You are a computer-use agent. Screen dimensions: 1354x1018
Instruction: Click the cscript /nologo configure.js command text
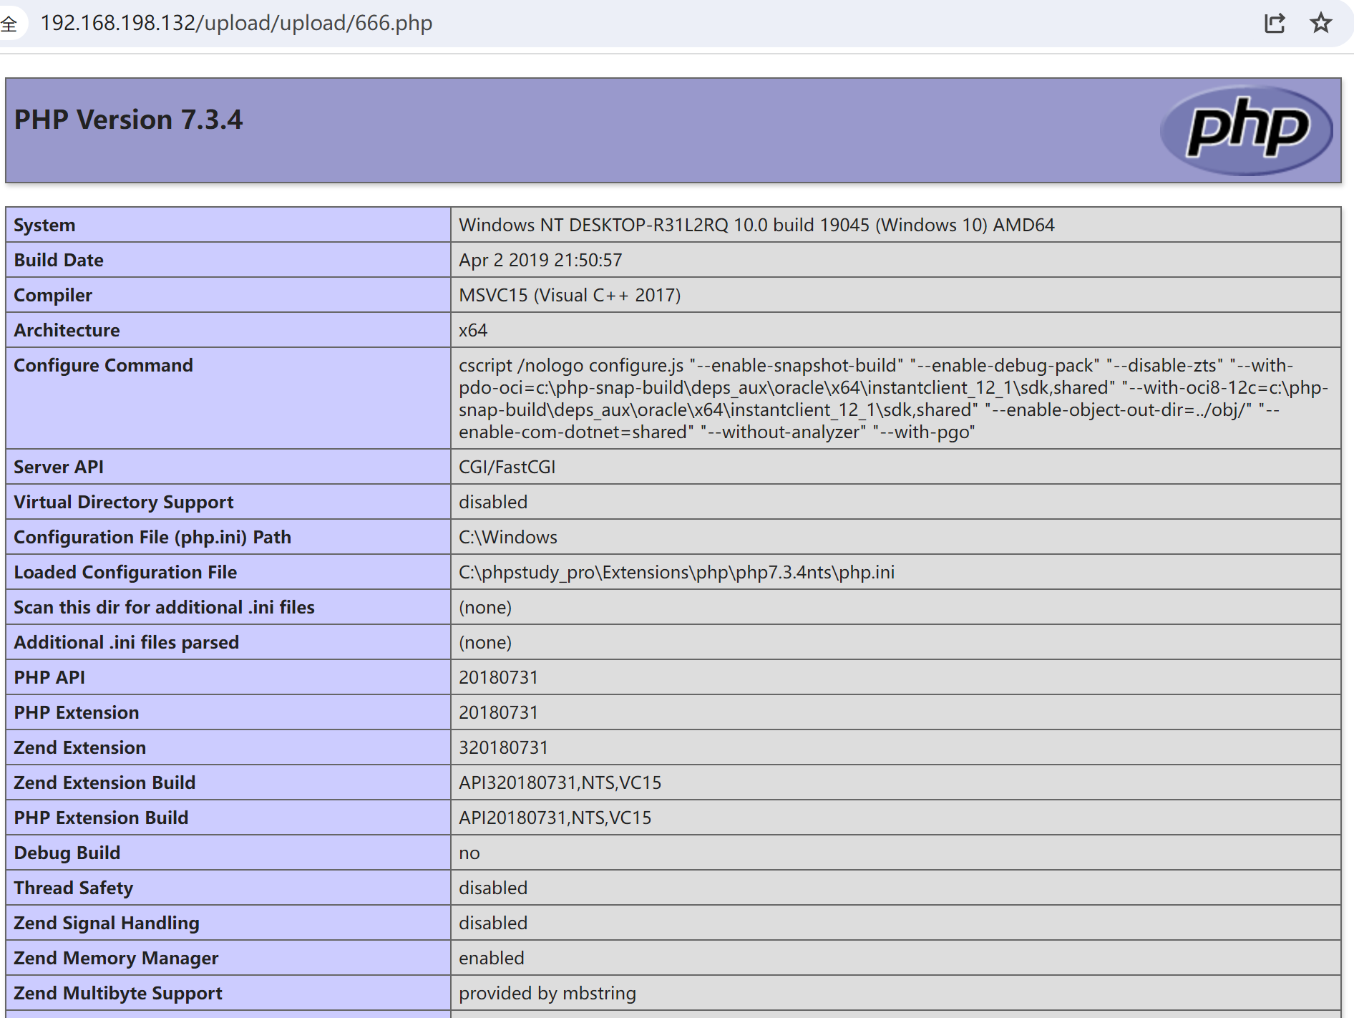(893, 398)
